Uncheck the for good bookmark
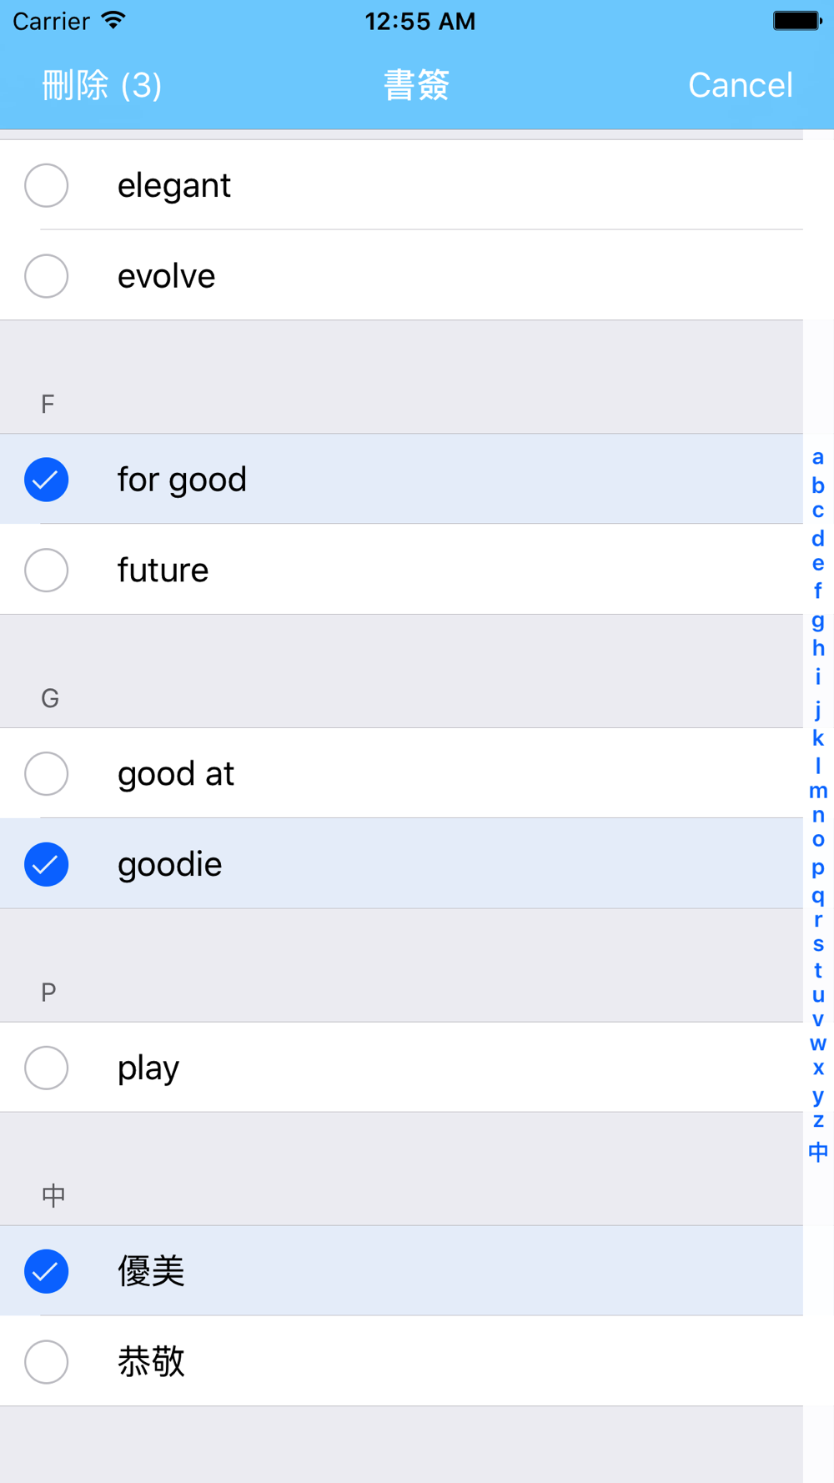 tap(47, 480)
